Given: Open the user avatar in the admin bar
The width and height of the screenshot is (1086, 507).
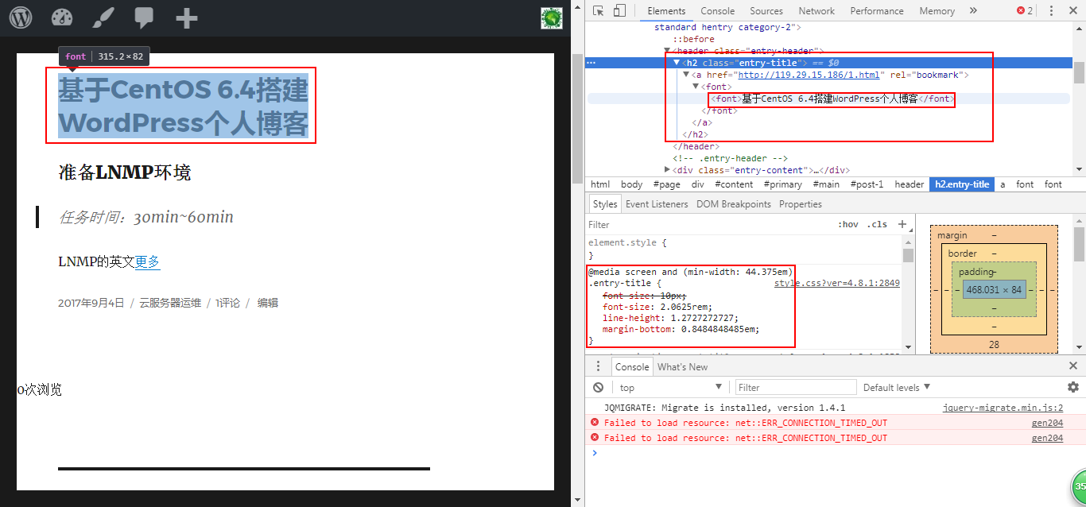Looking at the screenshot, I should pos(552,17).
